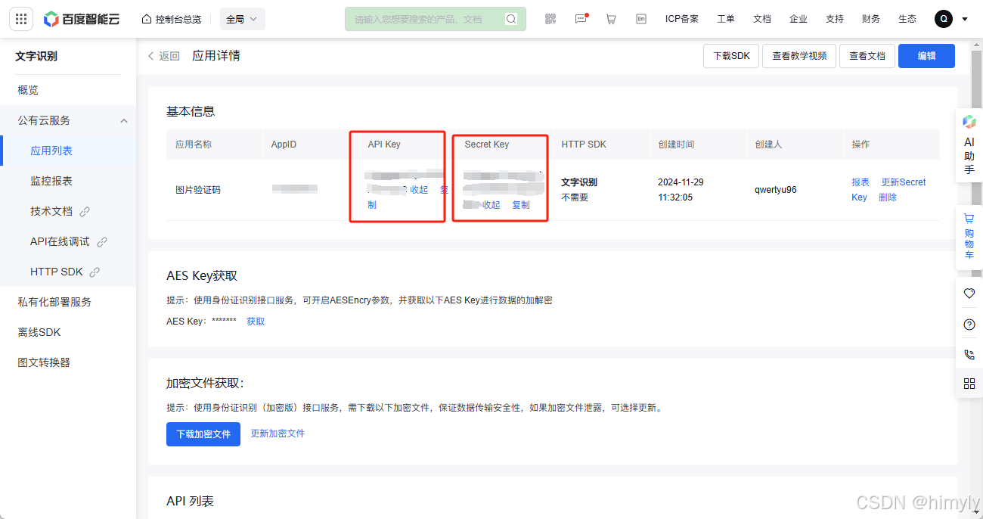Collapse the API Key with 收起

[x=419, y=190]
